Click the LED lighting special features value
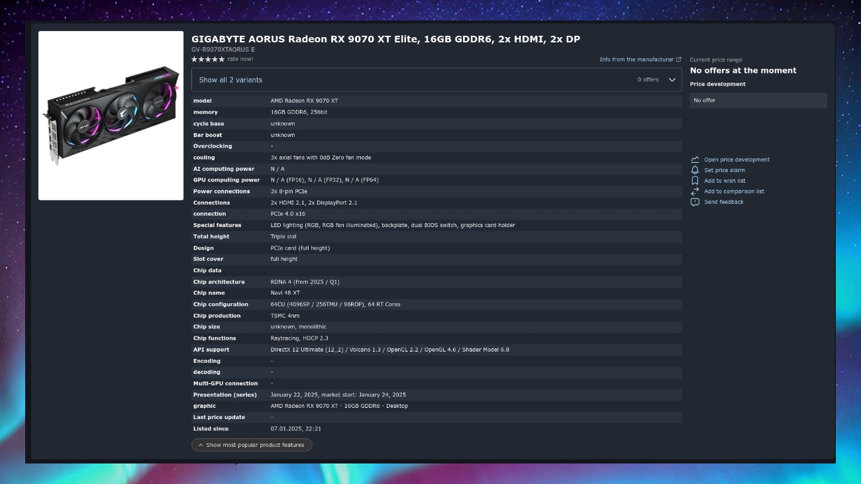The image size is (861, 484). click(x=393, y=225)
